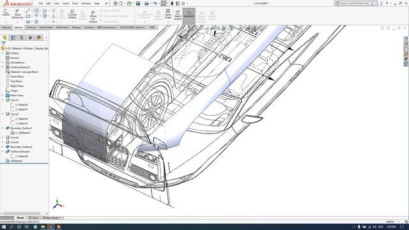Select the Rectangle sketch tool
Screen dimensions: 409x230
(28, 16)
